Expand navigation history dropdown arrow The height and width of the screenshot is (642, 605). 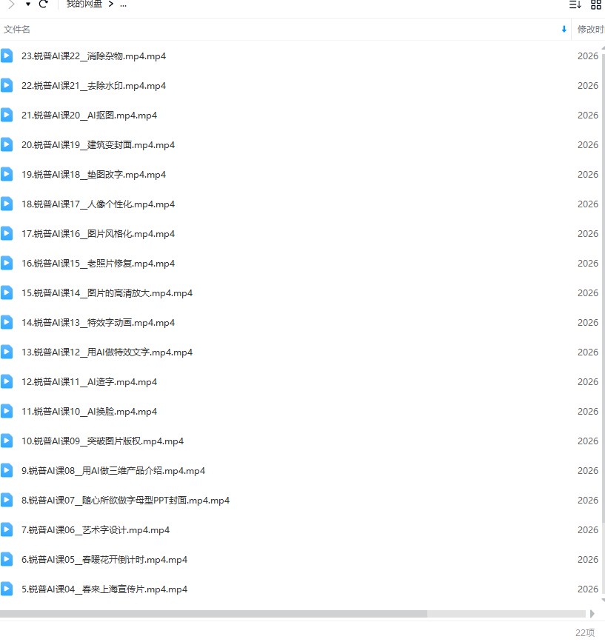28,4
